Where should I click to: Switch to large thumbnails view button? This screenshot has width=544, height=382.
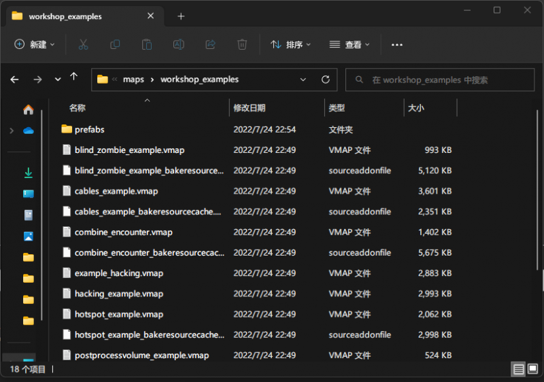[533, 369]
